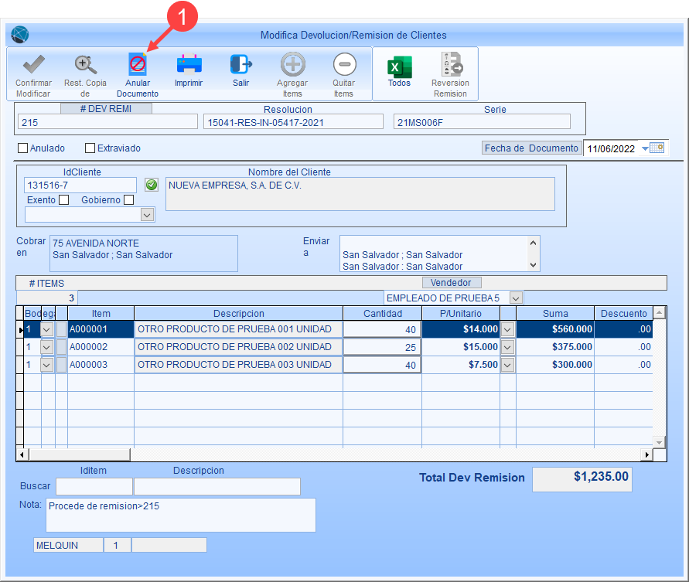Click the date field showing 11/06/2022
Screen dimensions: 689x582
tap(612, 148)
